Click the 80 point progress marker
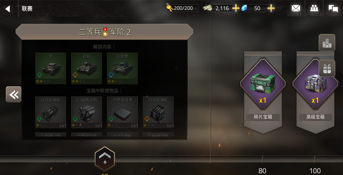The image size is (343, 175). (262, 171)
